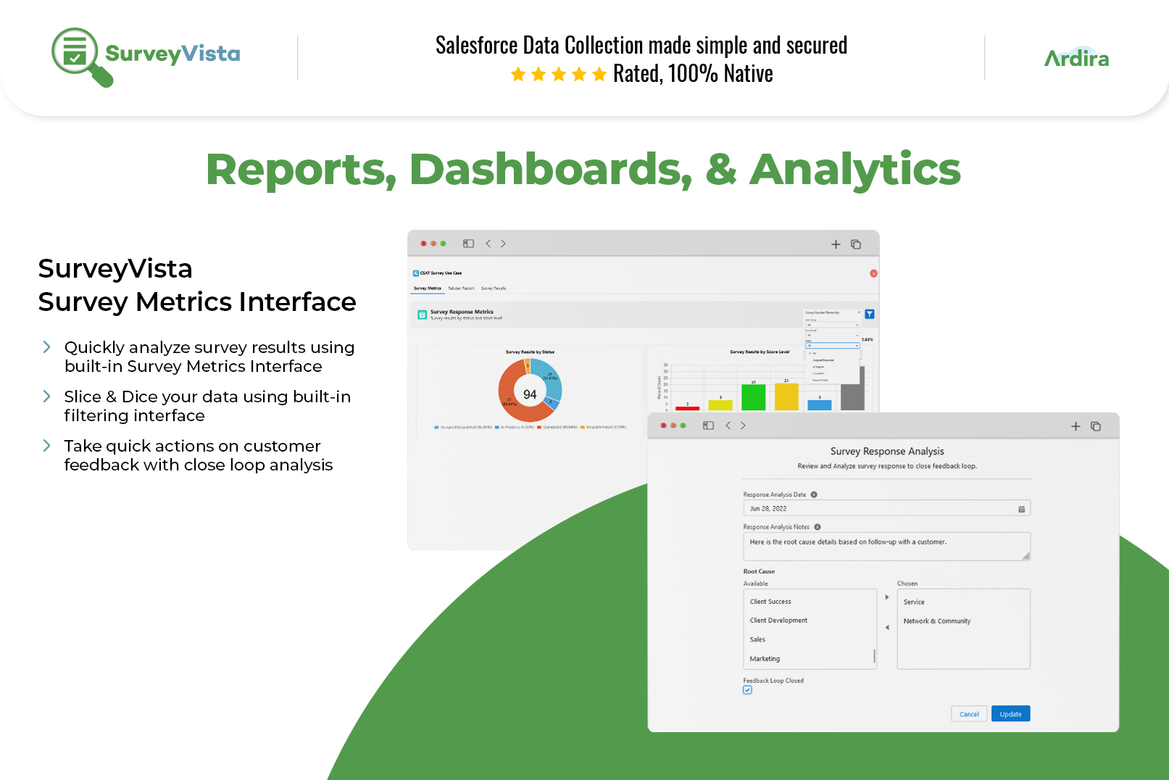Click the Survey Response Metrics panel icon

(x=423, y=315)
